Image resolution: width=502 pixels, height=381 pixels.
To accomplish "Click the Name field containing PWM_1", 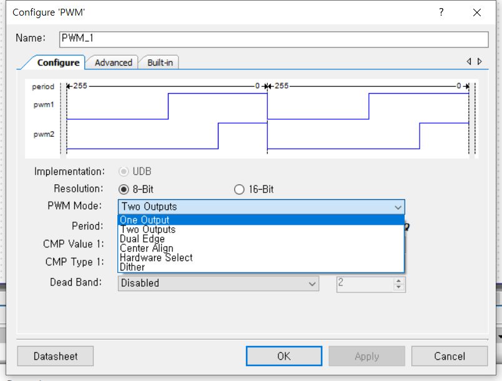I will coord(273,39).
